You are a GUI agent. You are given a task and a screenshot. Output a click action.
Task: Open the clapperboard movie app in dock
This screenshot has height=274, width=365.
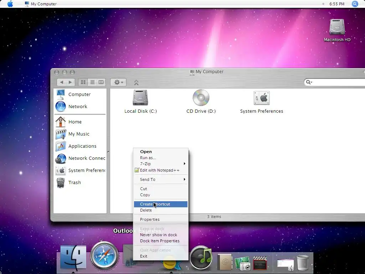pos(260,263)
